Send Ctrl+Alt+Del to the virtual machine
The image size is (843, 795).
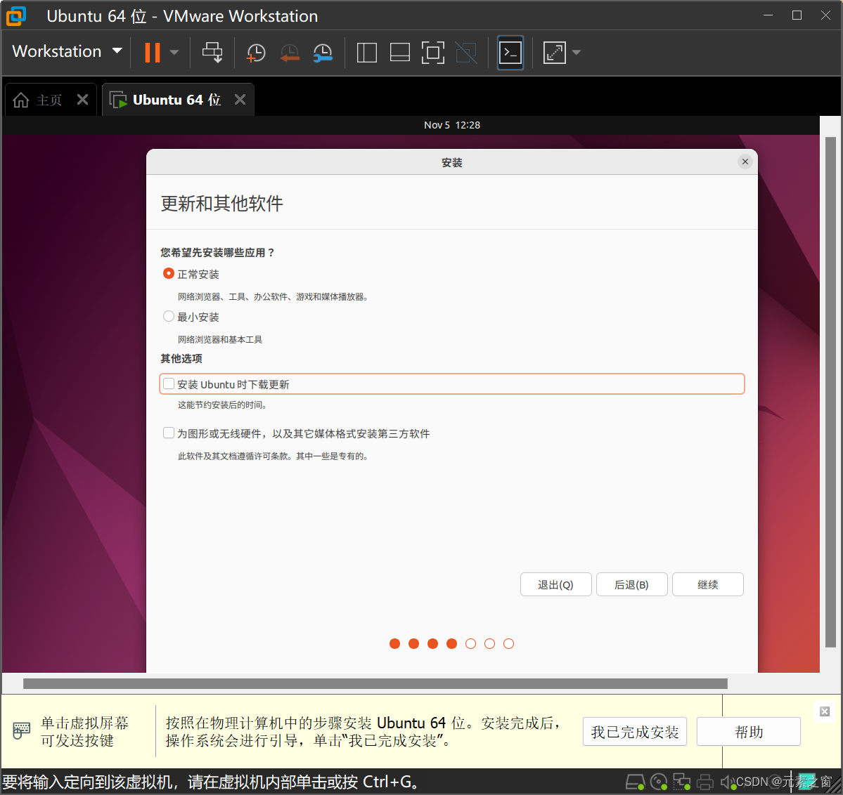tap(212, 53)
